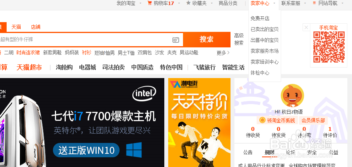Click hot keyword 妈妈装

pos(72,53)
